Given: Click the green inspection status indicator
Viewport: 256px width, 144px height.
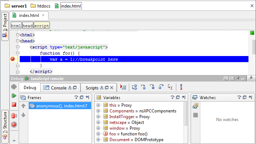Looking at the screenshot, I should [x=252, y=33].
